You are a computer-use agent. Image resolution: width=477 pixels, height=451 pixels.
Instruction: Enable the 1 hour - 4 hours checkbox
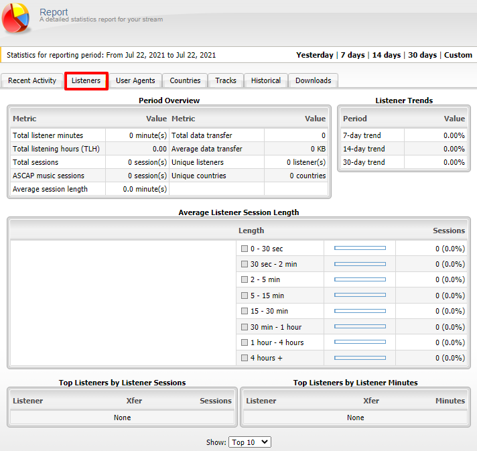pyautogui.click(x=245, y=342)
